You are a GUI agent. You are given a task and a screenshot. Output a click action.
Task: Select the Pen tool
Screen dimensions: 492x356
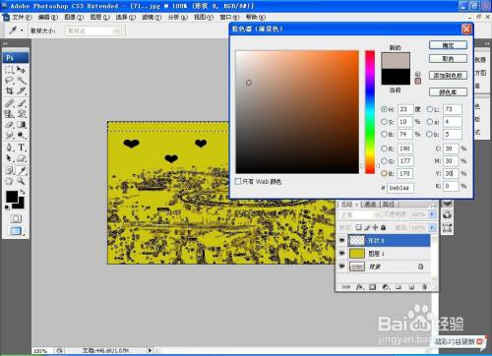click(9, 148)
